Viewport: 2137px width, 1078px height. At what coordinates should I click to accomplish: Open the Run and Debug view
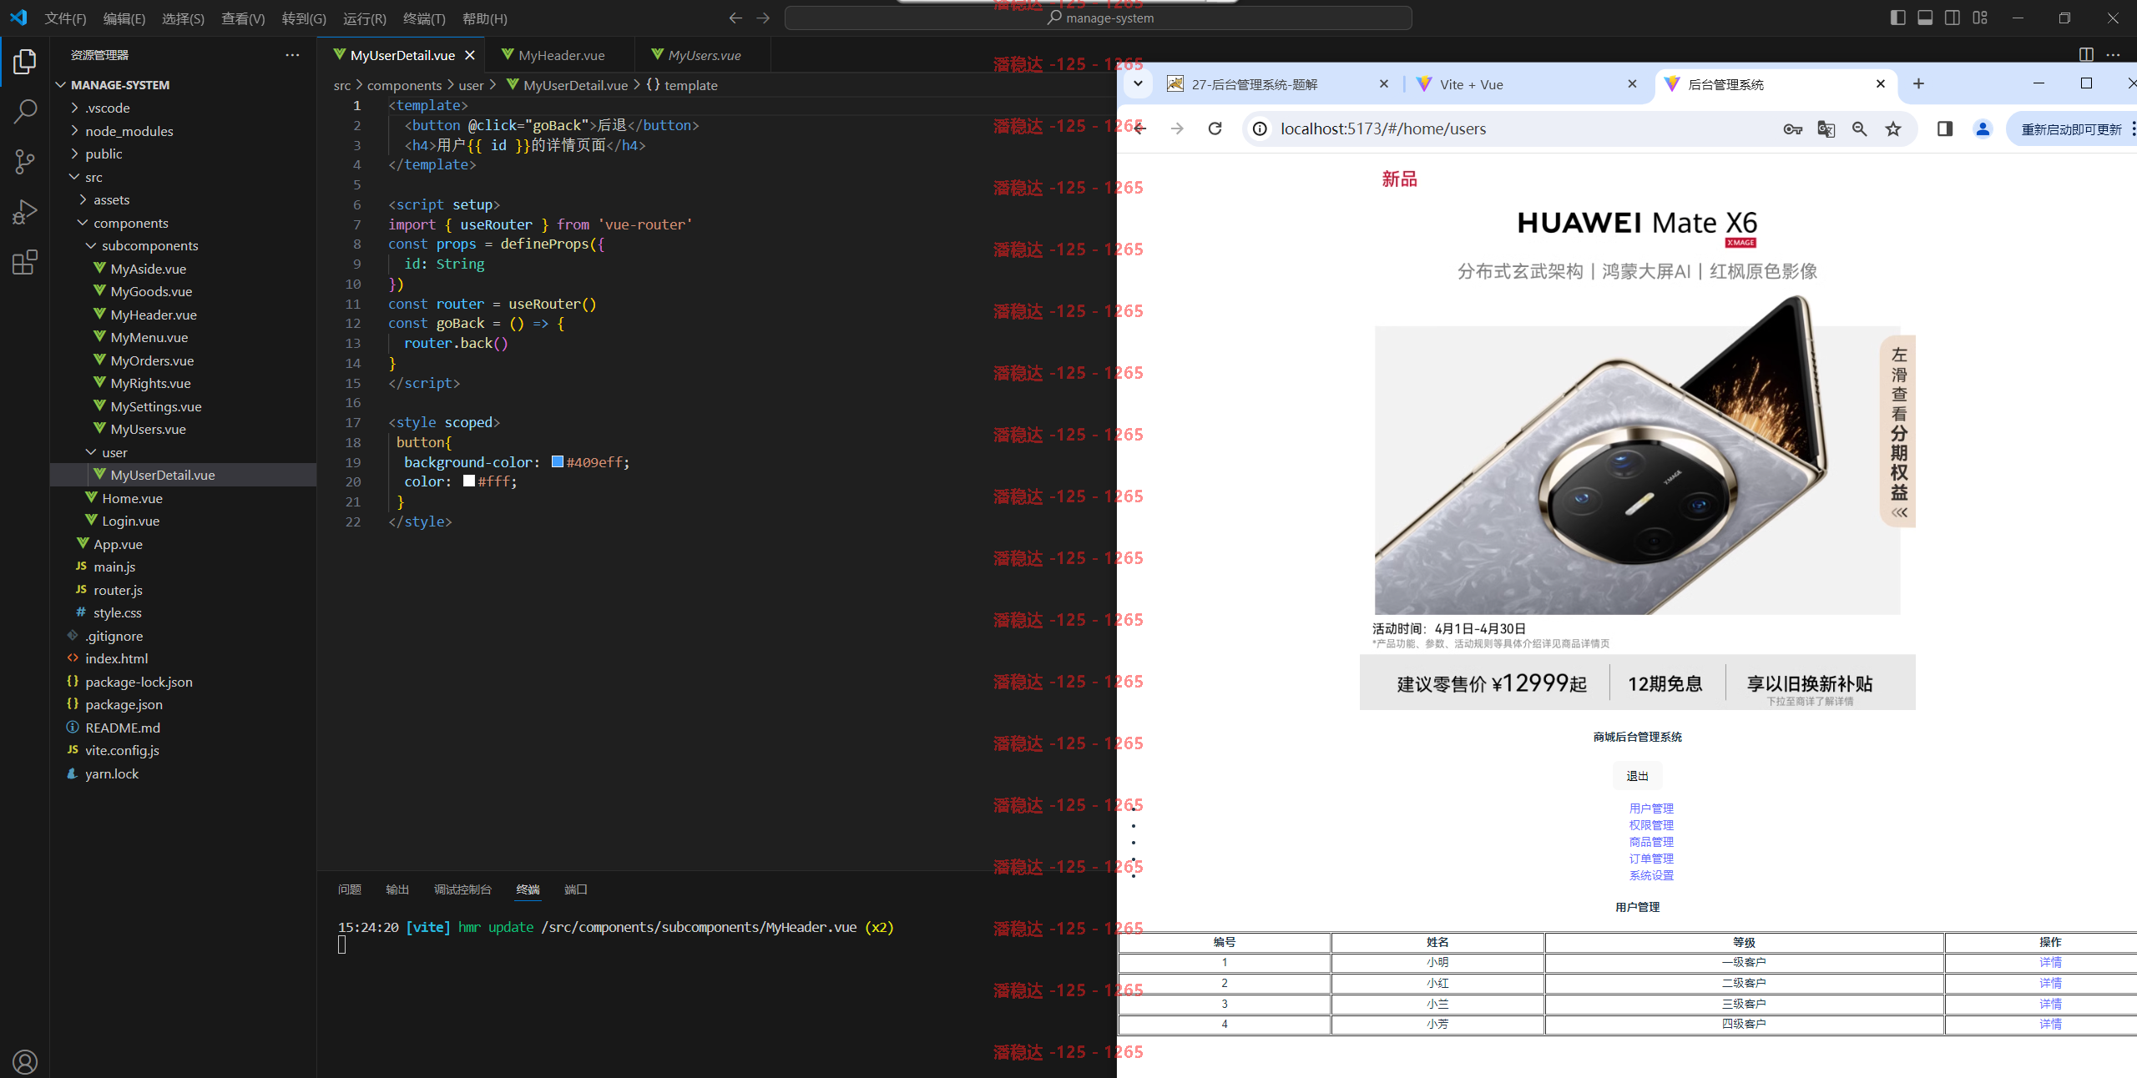[x=25, y=212]
